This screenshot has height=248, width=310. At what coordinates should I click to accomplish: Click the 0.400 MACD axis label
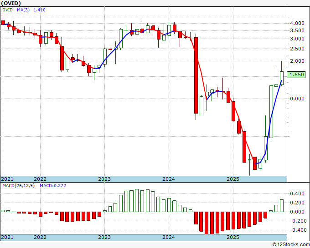pyautogui.click(x=297, y=193)
